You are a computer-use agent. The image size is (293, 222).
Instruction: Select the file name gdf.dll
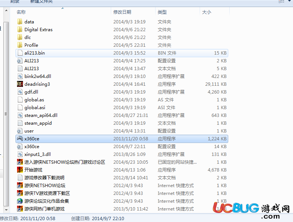pos(31,92)
